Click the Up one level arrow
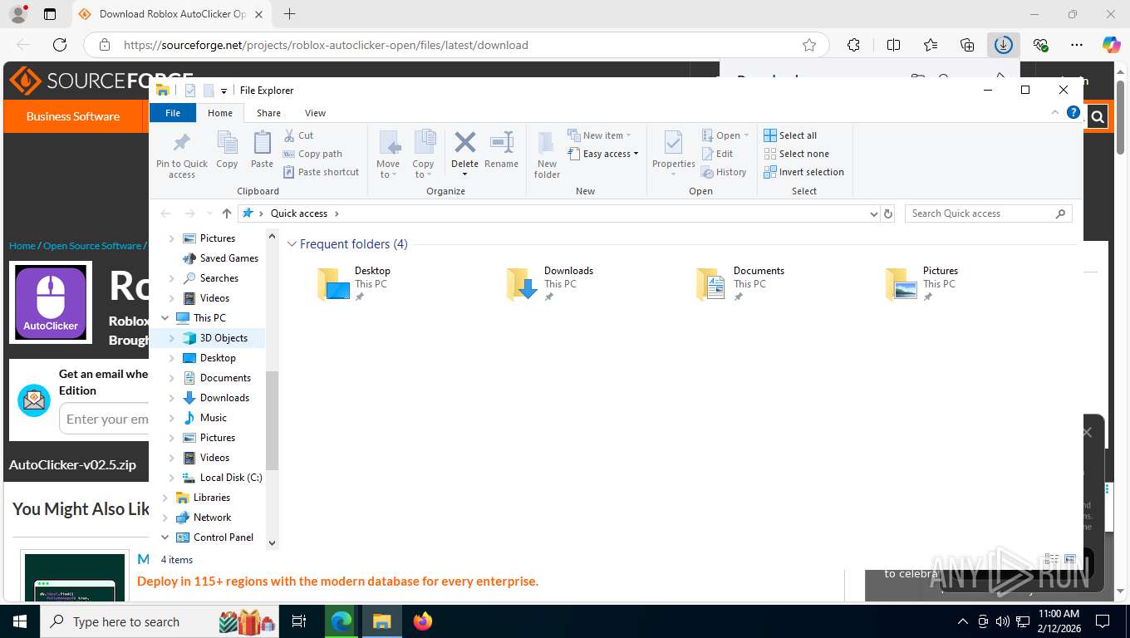1130x638 pixels. pos(227,213)
